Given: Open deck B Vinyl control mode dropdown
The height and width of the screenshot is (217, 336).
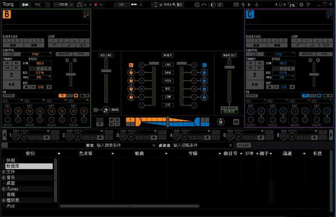Looking at the screenshot, I should (x=36, y=54).
